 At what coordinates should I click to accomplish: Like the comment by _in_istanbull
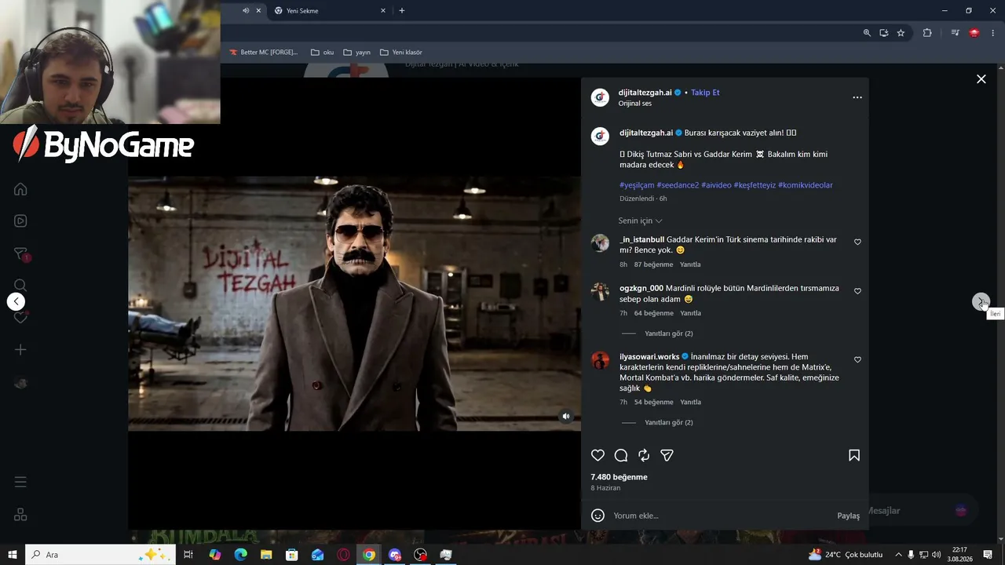click(857, 242)
